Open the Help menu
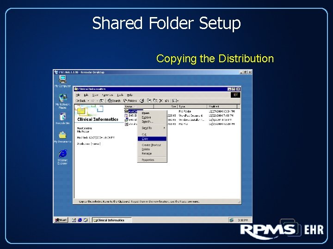The height and width of the screenshot is (249, 333). point(129,95)
